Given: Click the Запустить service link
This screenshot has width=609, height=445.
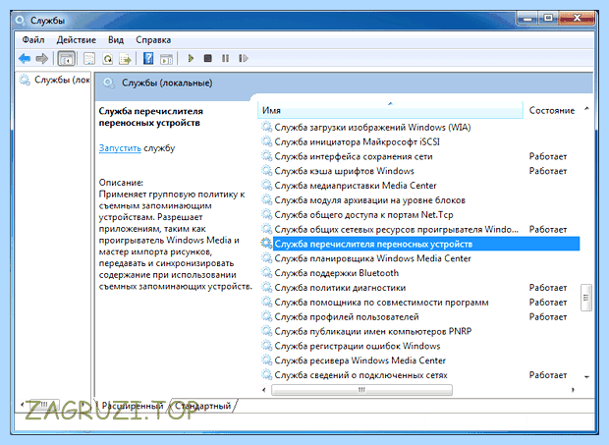Looking at the screenshot, I should [x=120, y=148].
